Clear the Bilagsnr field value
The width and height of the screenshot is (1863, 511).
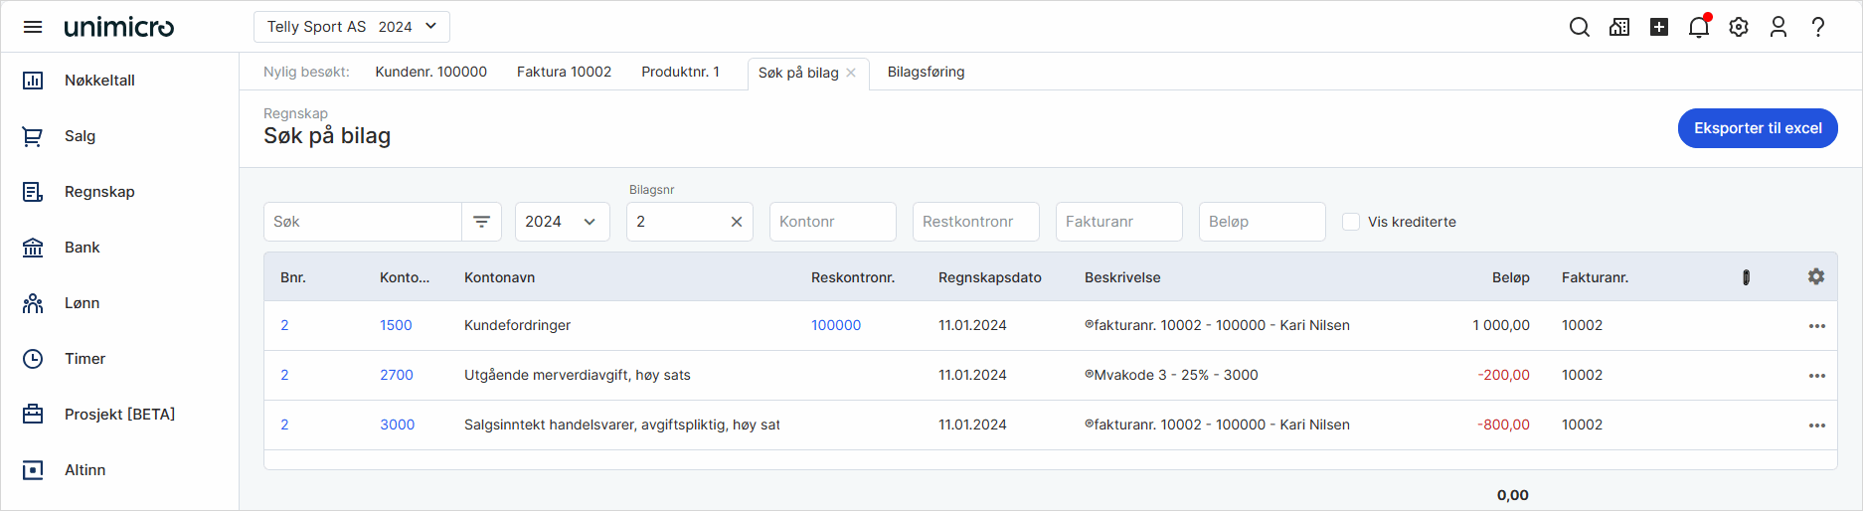pos(736,222)
